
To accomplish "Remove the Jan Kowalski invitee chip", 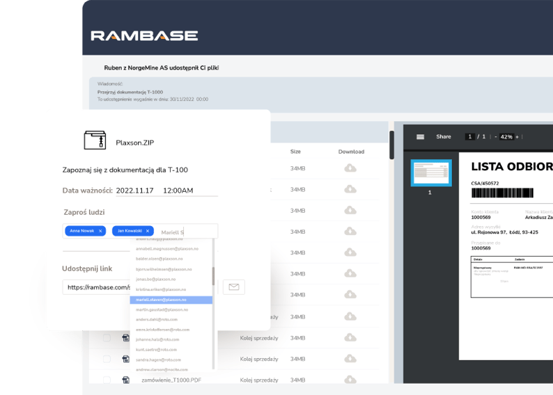I will (x=148, y=231).
